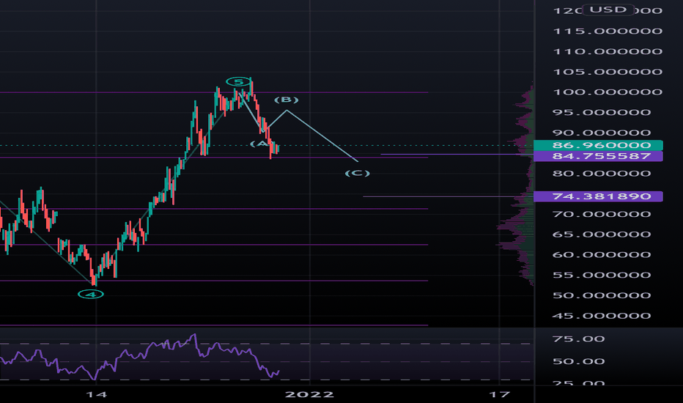Click the 65.000000 price scale label

[x=602, y=234]
